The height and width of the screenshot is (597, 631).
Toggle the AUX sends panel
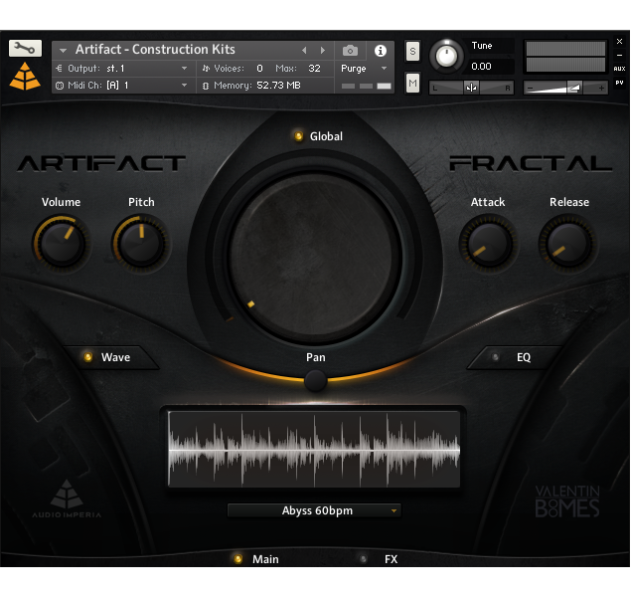(619, 69)
